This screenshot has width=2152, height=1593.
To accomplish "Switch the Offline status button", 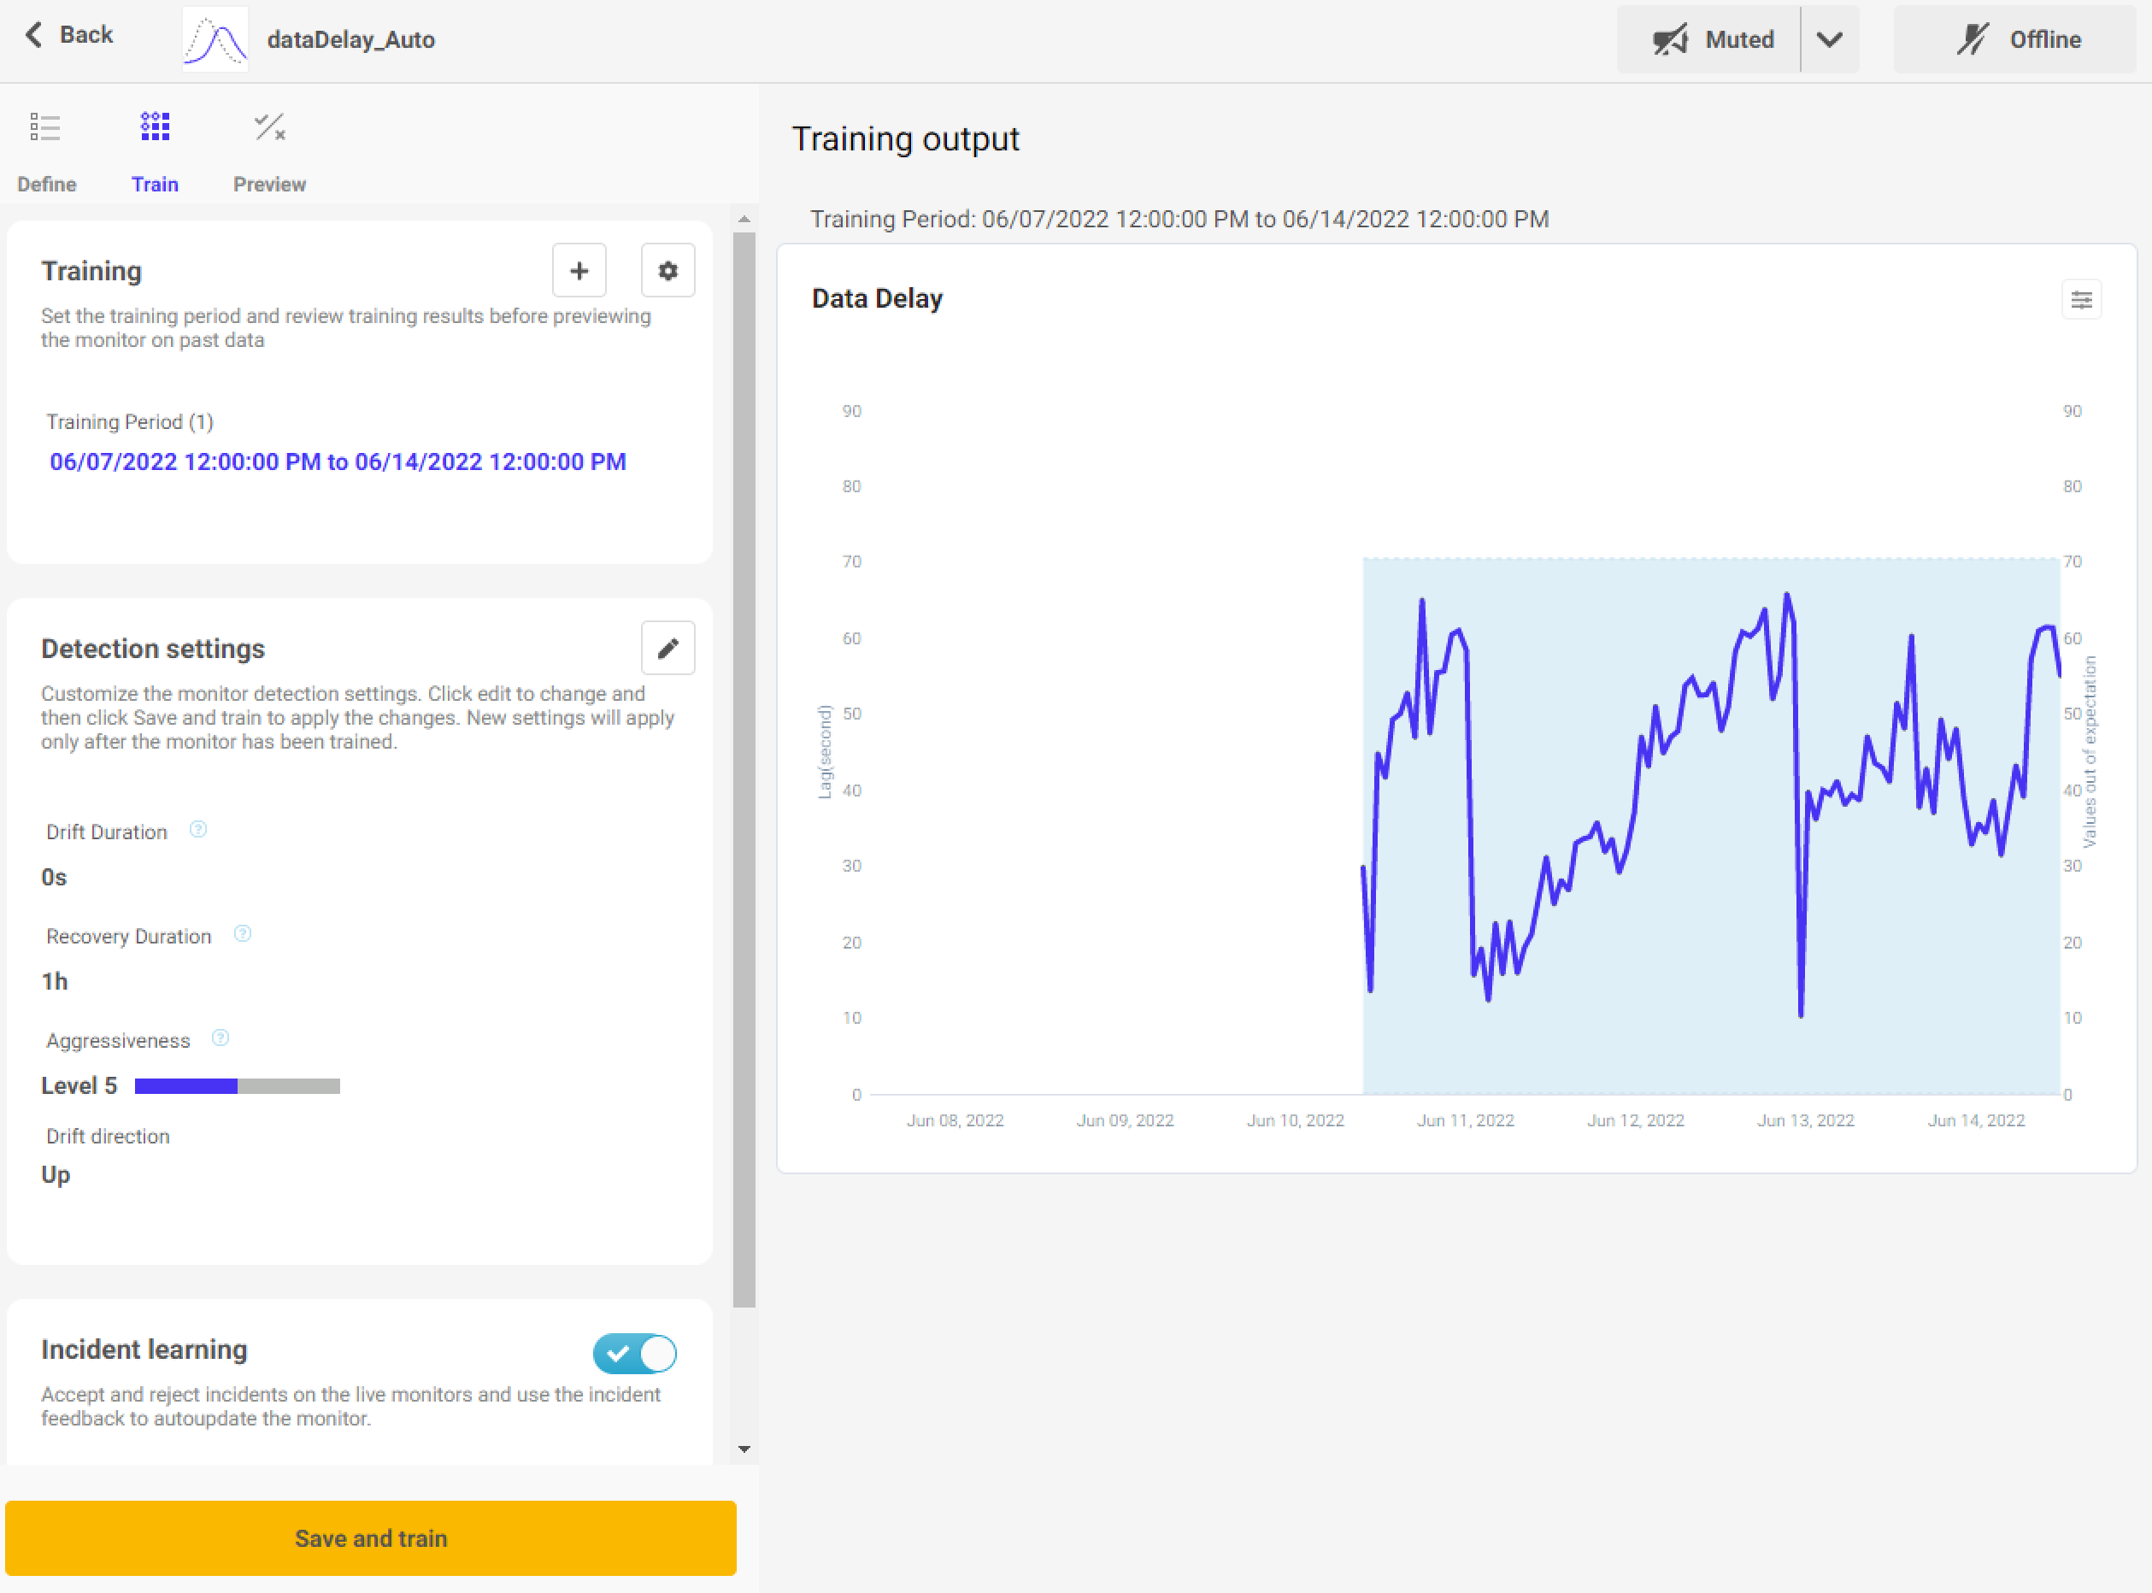I will click(2015, 39).
